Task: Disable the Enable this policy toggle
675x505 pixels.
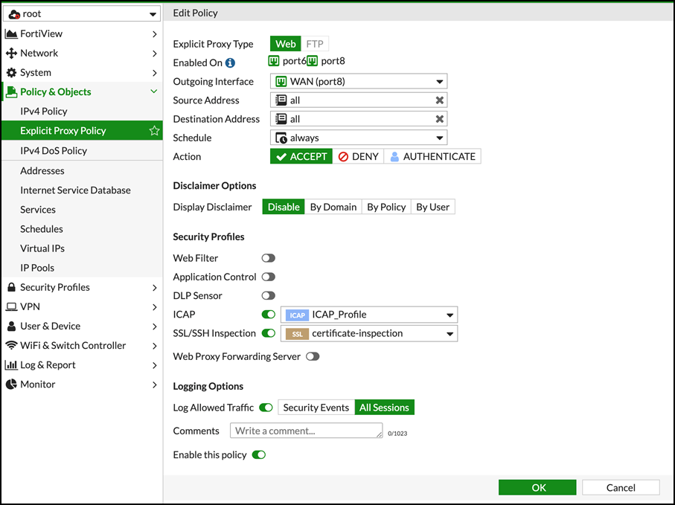Action: (258, 454)
